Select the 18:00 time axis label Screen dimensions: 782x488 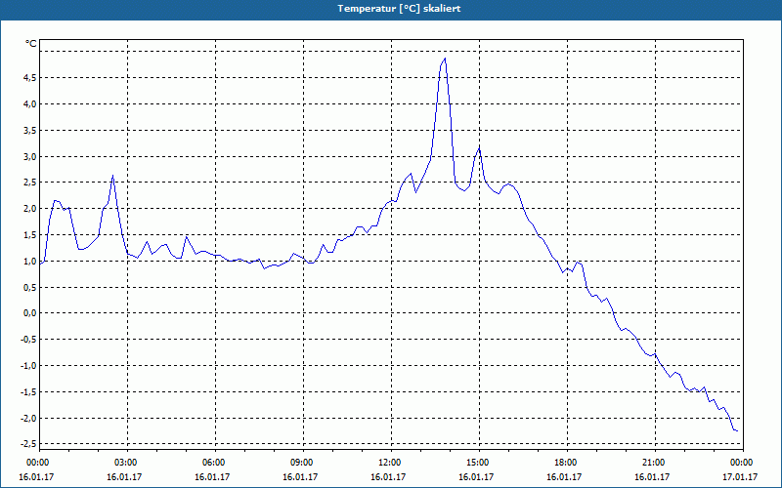[566, 463]
